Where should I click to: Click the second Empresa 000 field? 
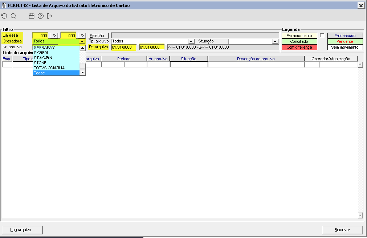[x=68, y=35]
